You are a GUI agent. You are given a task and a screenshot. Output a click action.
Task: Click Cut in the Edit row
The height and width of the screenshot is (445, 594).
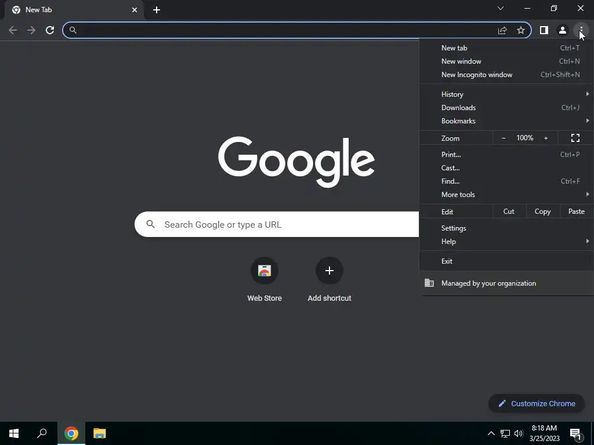coord(509,211)
